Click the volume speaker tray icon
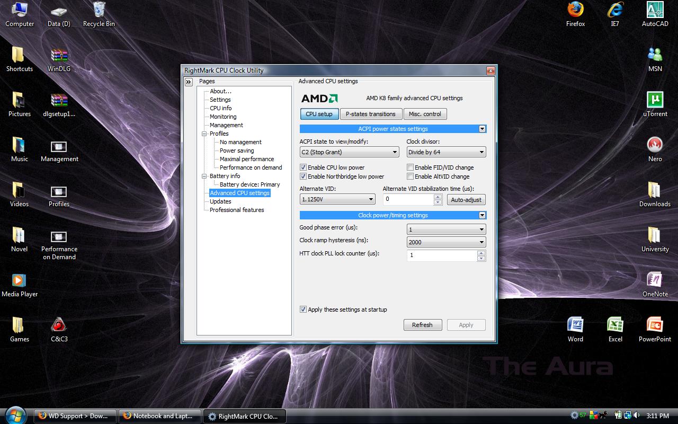Viewport: 678px width, 424px height. click(x=636, y=416)
